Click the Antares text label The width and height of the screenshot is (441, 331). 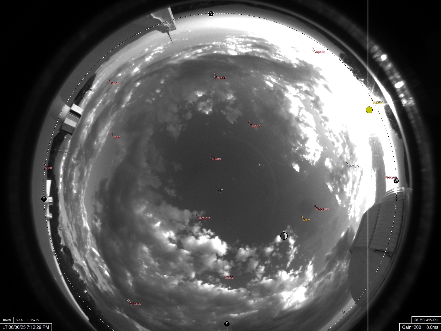click(x=135, y=304)
